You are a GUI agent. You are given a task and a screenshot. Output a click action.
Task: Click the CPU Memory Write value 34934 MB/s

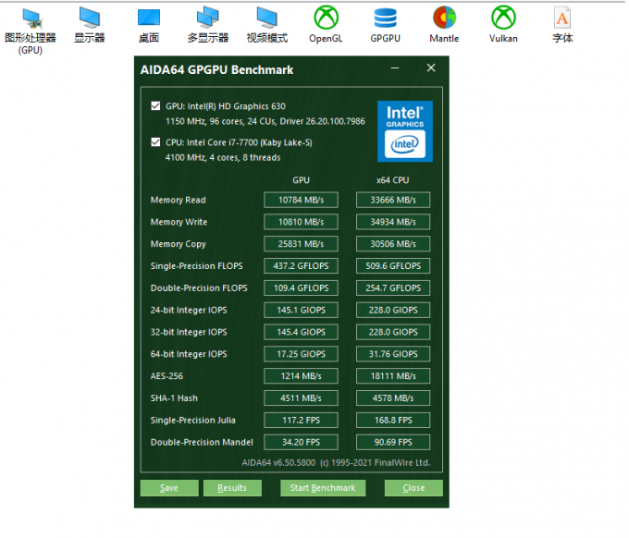click(x=393, y=222)
